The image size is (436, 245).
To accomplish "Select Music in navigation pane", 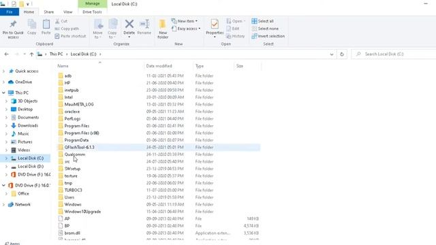I will coord(23,133).
